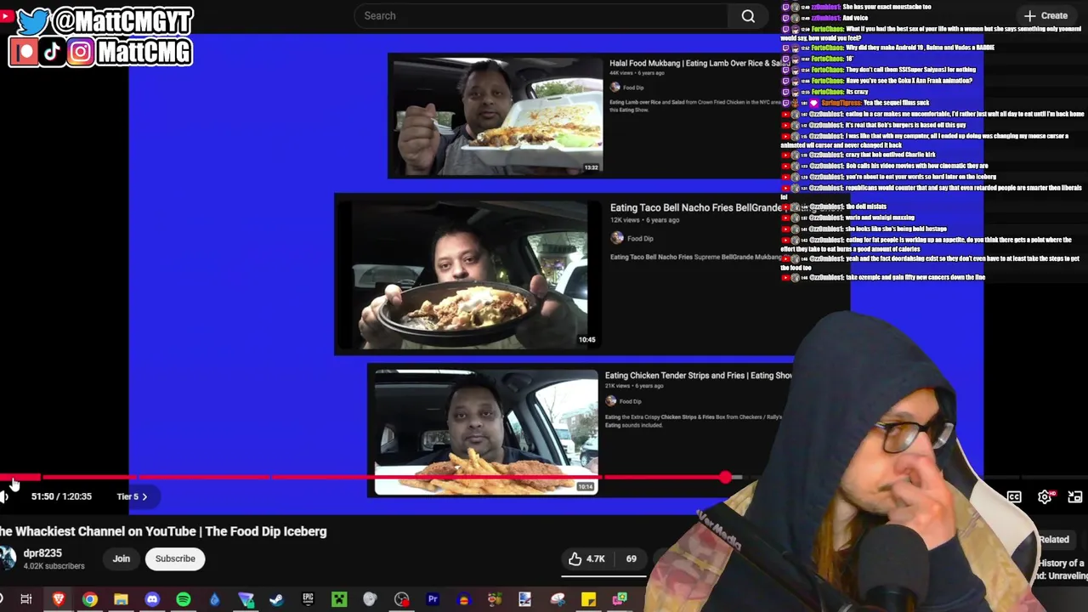
Task: Click the 51:50 / 1:20:35 time display
Action: tap(61, 496)
